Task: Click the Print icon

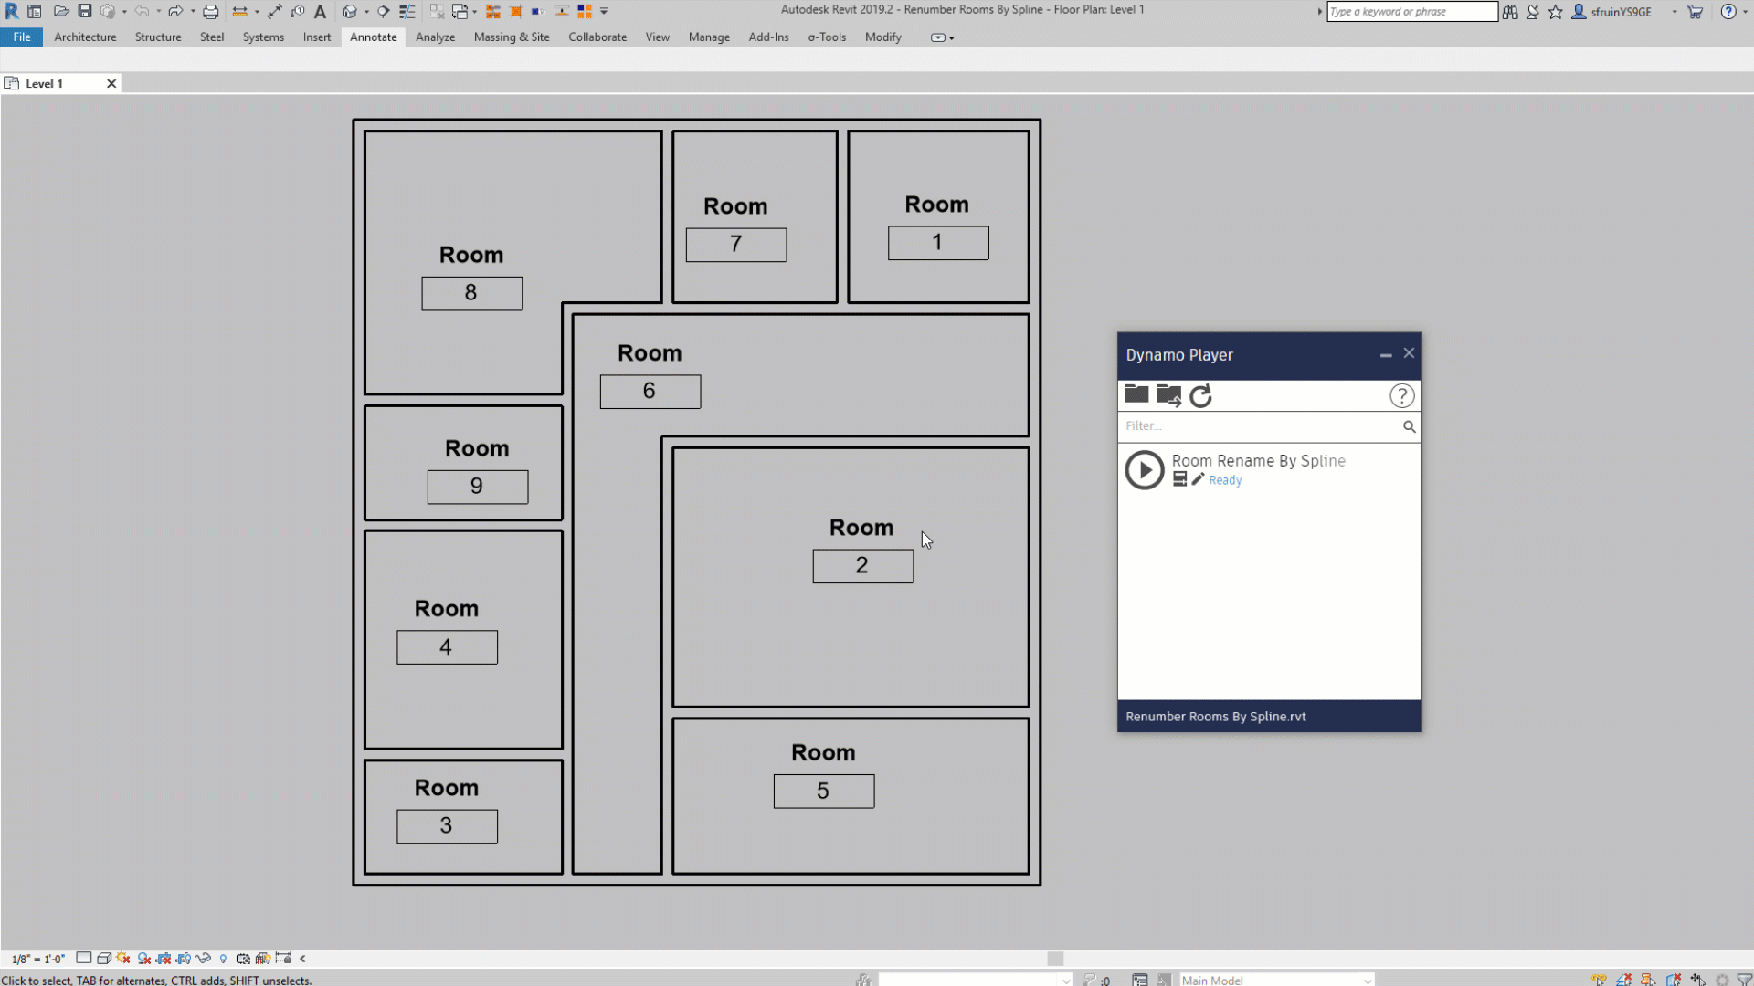Action: (210, 12)
